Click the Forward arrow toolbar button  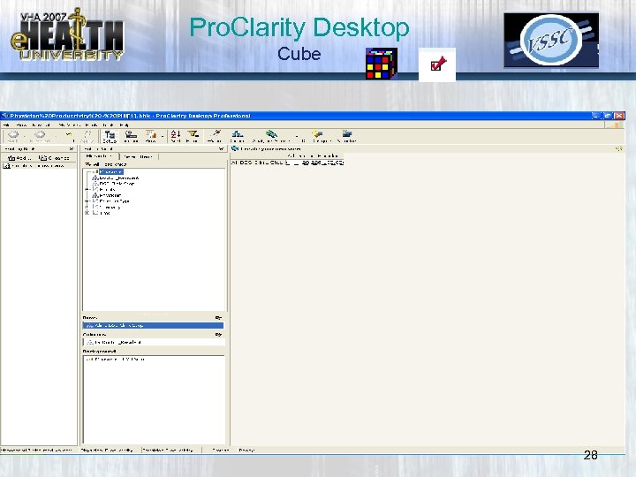40,136
